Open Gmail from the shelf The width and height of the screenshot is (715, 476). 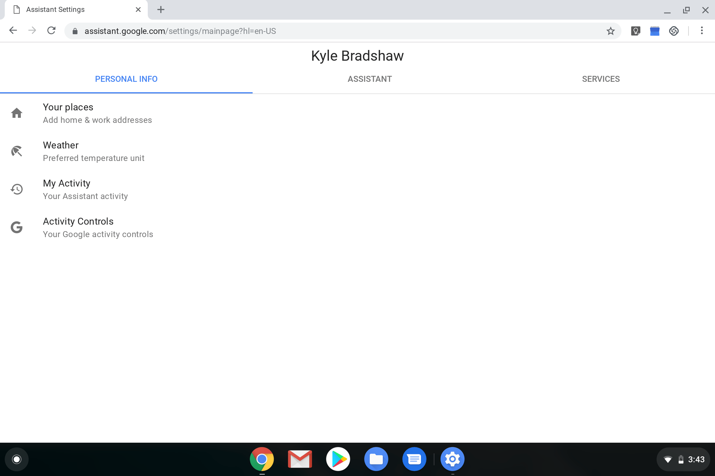[x=300, y=459]
